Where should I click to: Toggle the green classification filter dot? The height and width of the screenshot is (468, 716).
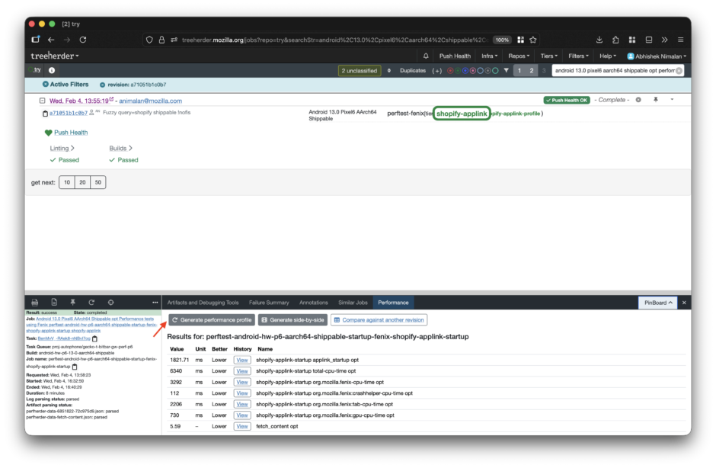tap(458, 70)
